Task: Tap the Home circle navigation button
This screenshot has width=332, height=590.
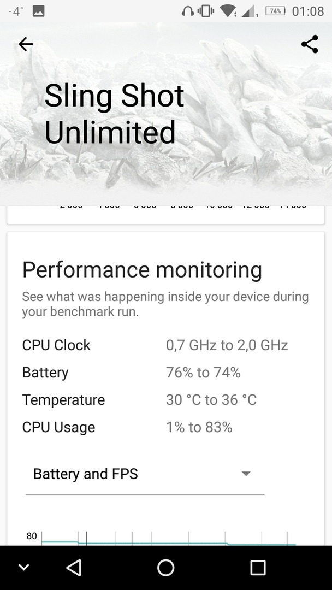Action: tap(166, 568)
